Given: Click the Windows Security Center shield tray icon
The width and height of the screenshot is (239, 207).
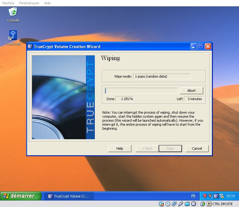Looking at the screenshot, I should tap(205, 196).
